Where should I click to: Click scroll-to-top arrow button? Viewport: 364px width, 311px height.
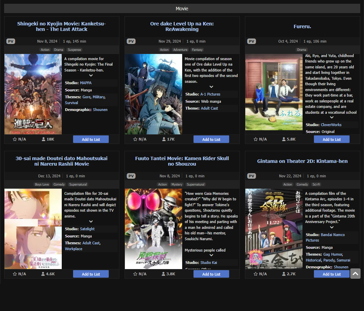[x=355, y=274]
